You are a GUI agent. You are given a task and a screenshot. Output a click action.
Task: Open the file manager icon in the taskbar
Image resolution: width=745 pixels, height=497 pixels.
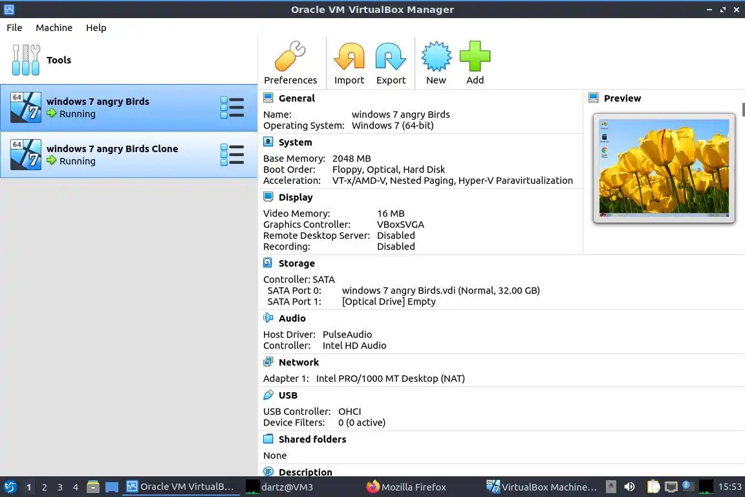[x=93, y=487]
